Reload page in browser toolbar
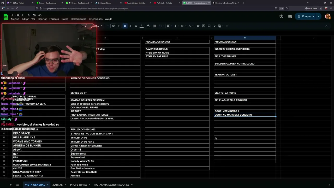334x188 pixels. coord(17,8)
